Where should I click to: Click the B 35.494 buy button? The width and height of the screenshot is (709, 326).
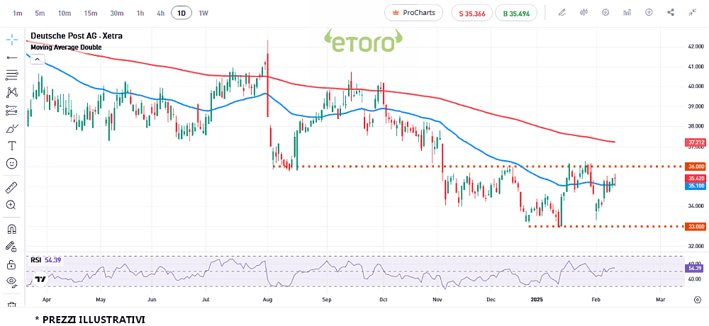[x=516, y=13]
